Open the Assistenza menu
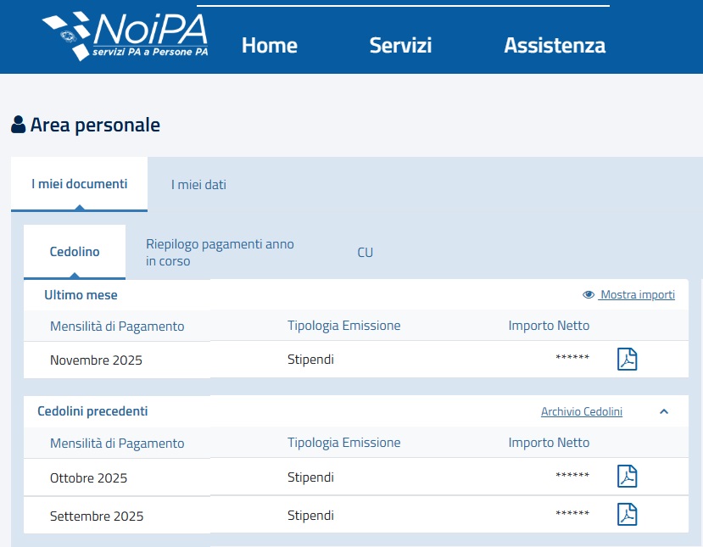Viewport: 703px width, 547px height. pos(555,45)
